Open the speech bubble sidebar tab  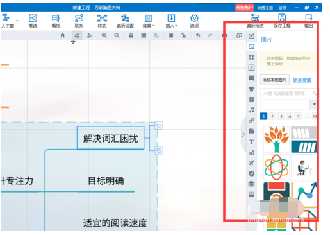(x=251, y=78)
